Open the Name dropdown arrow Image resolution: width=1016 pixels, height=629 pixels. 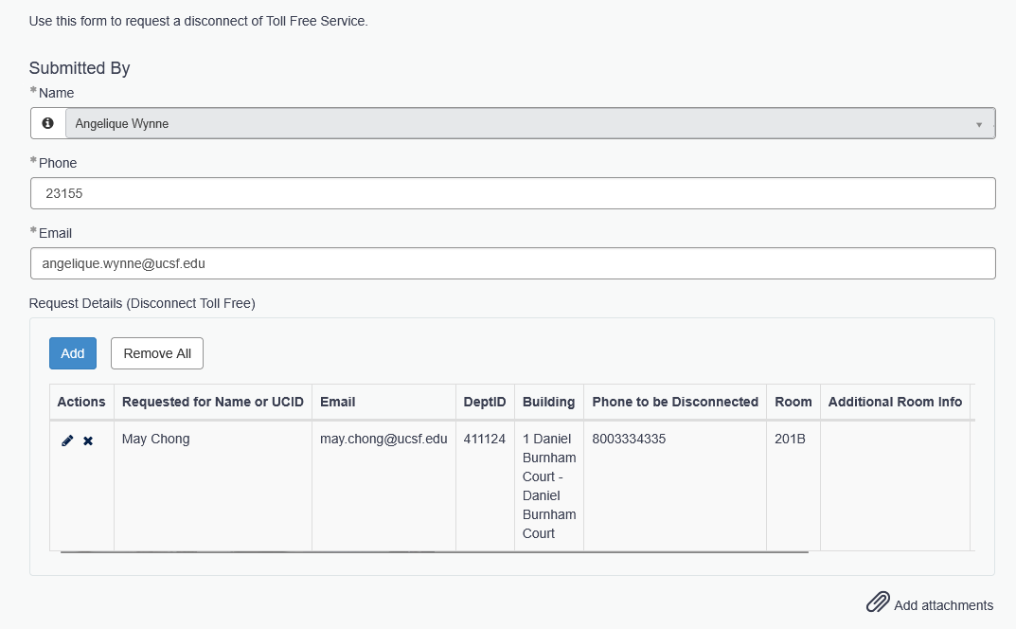[x=978, y=124]
